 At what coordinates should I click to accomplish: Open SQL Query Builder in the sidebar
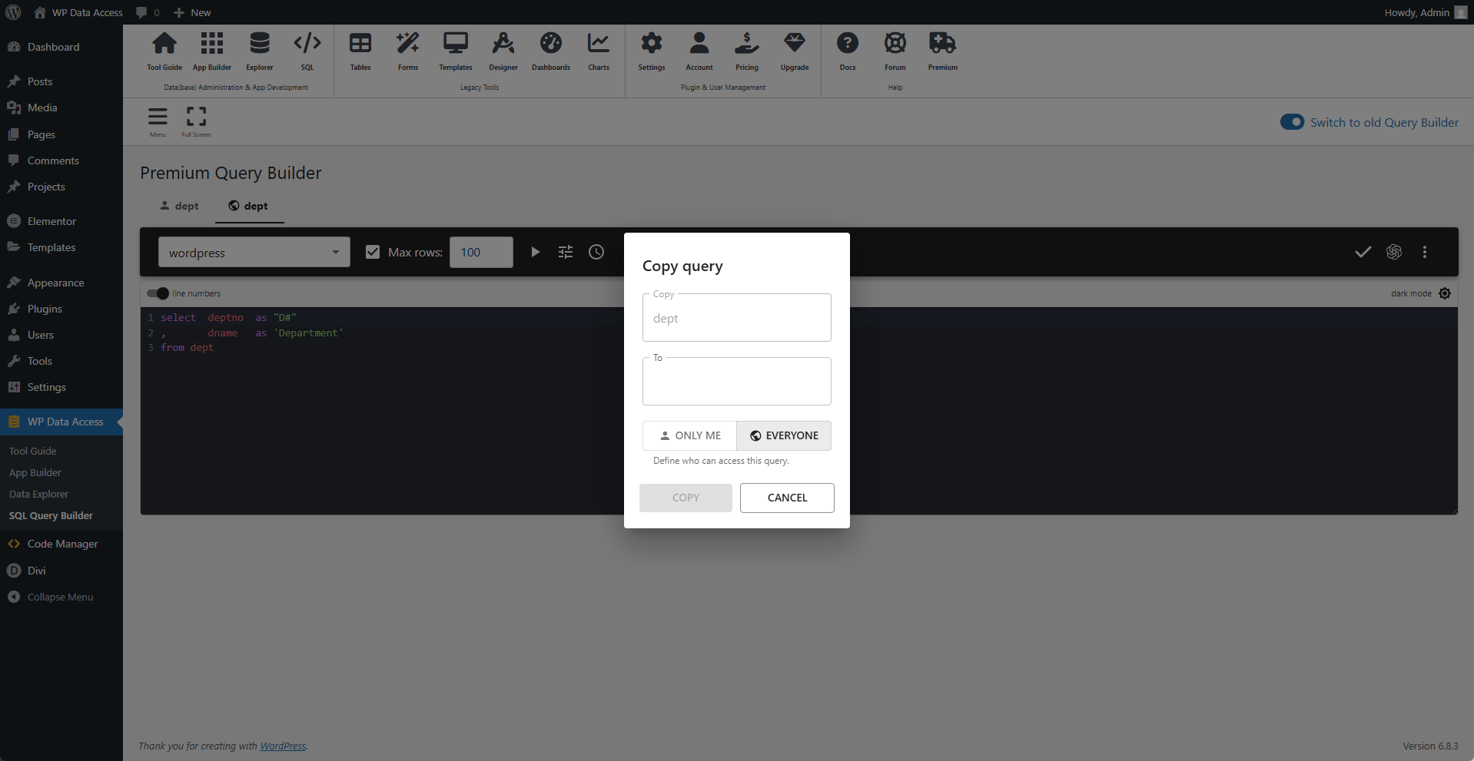51,515
